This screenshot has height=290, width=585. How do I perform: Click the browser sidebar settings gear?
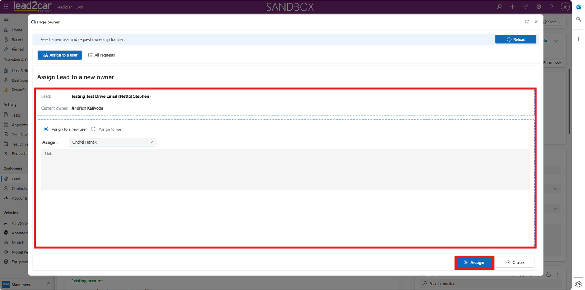(x=578, y=284)
